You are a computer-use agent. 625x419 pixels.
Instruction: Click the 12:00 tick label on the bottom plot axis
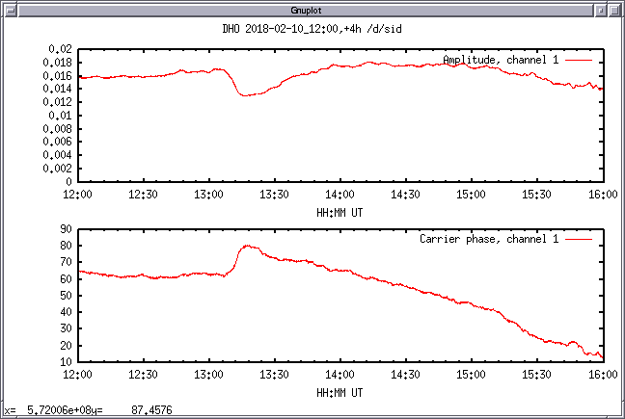point(77,376)
